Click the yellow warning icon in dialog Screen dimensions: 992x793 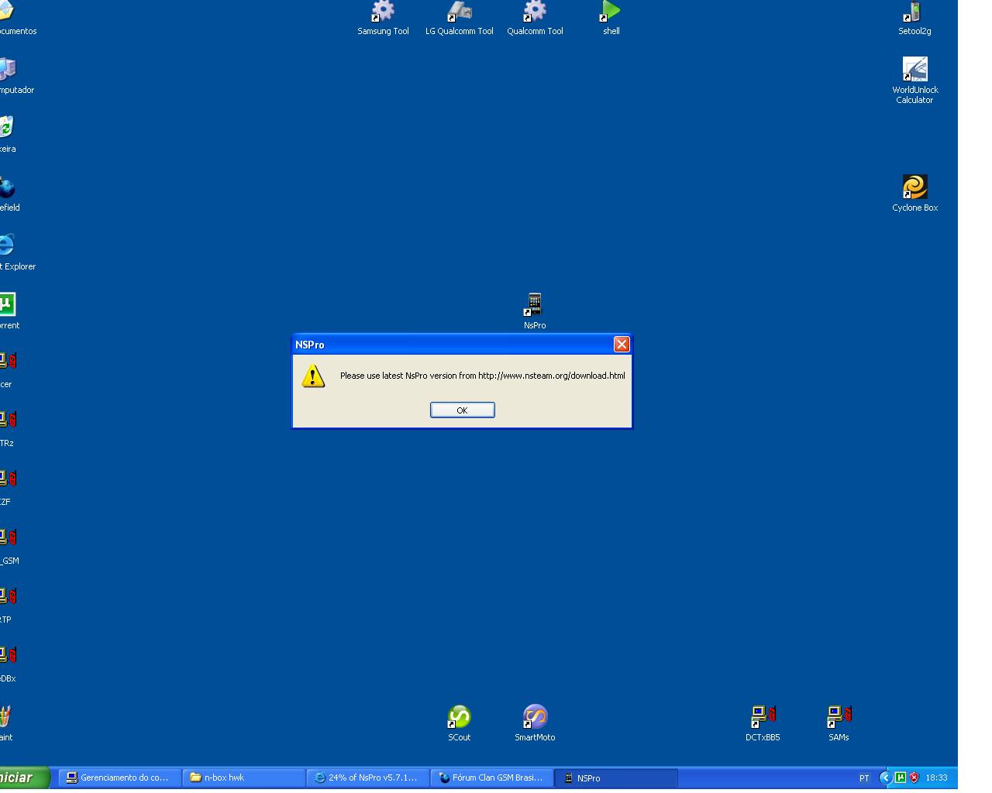[x=313, y=376]
